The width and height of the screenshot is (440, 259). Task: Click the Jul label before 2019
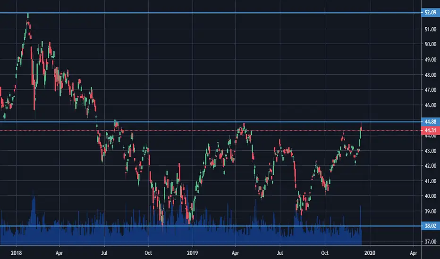(x=104, y=253)
